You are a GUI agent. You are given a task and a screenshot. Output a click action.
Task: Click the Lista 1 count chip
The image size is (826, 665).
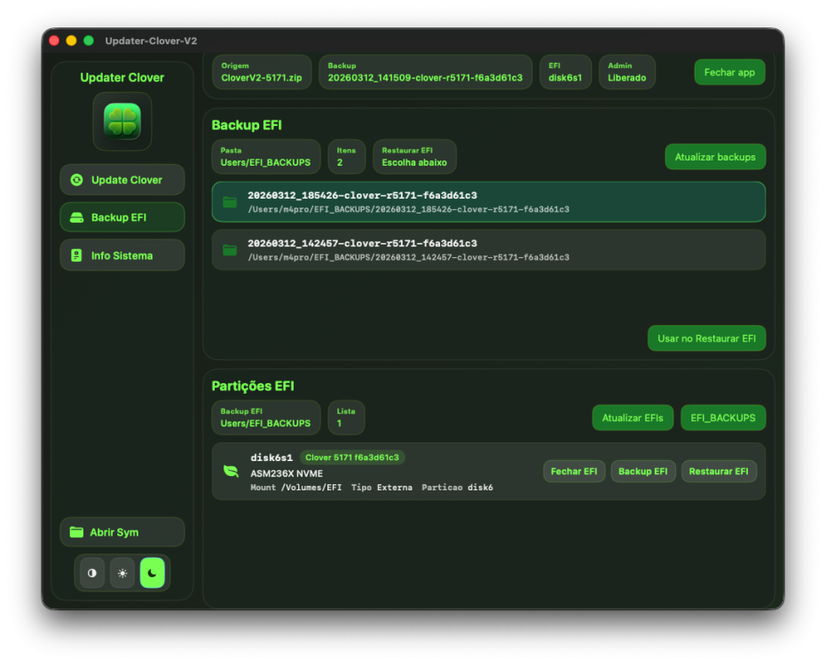346,418
